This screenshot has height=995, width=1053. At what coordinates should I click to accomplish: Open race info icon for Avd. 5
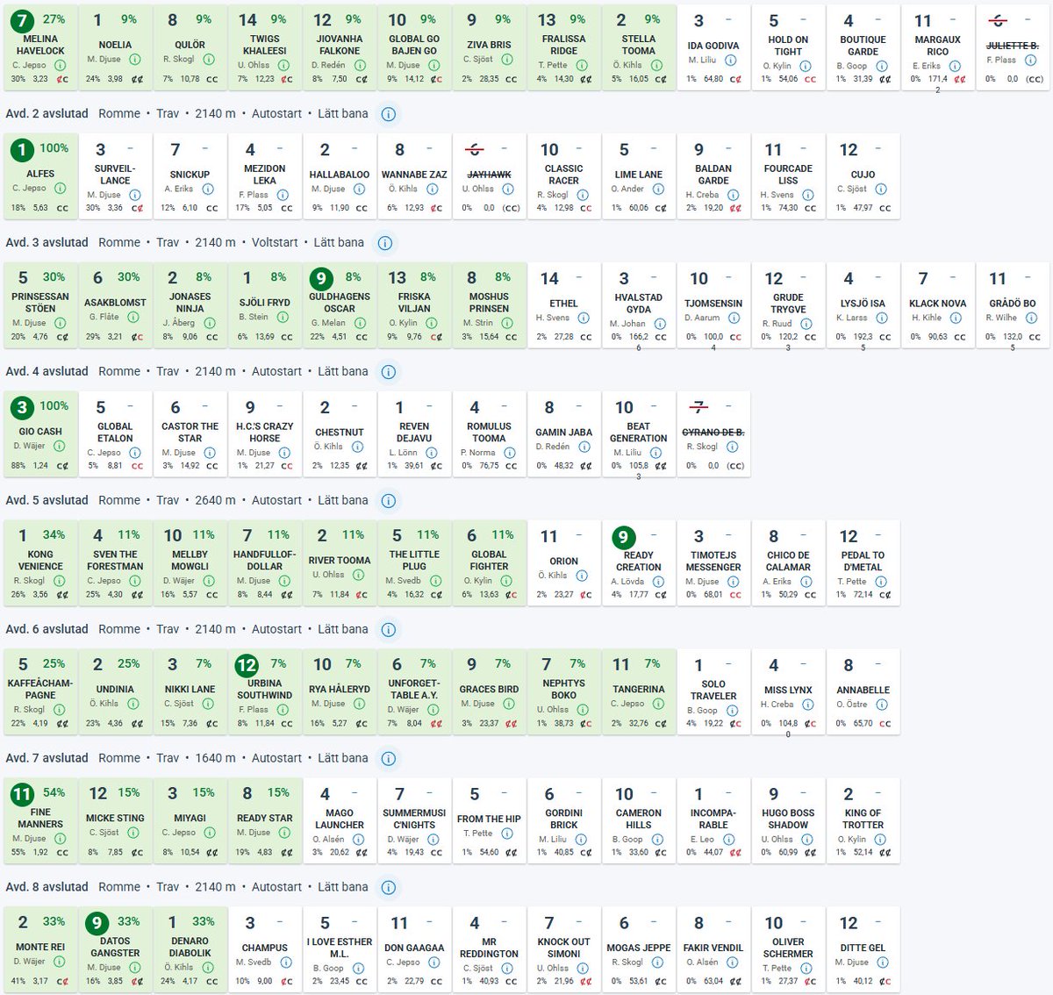(389, 501)
